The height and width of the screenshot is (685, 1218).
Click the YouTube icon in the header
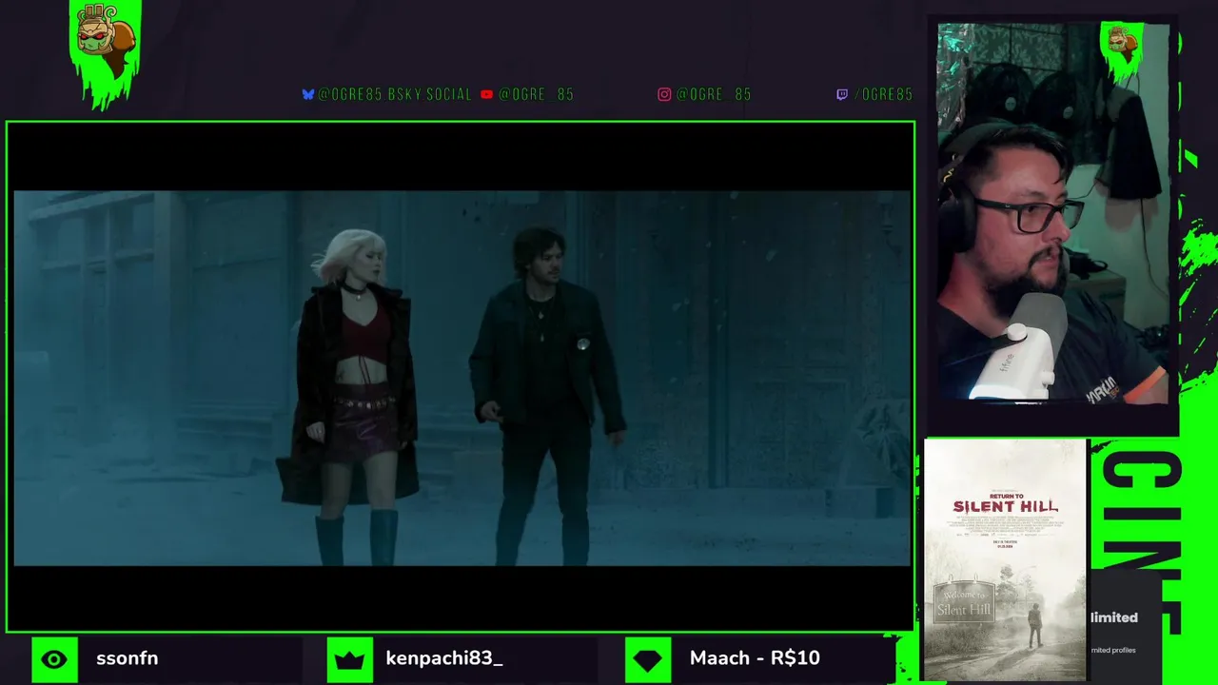(487, 94)
